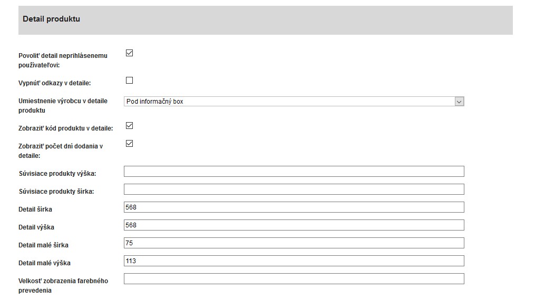Click the 'Detail produktu' section header

coord(52,19)
